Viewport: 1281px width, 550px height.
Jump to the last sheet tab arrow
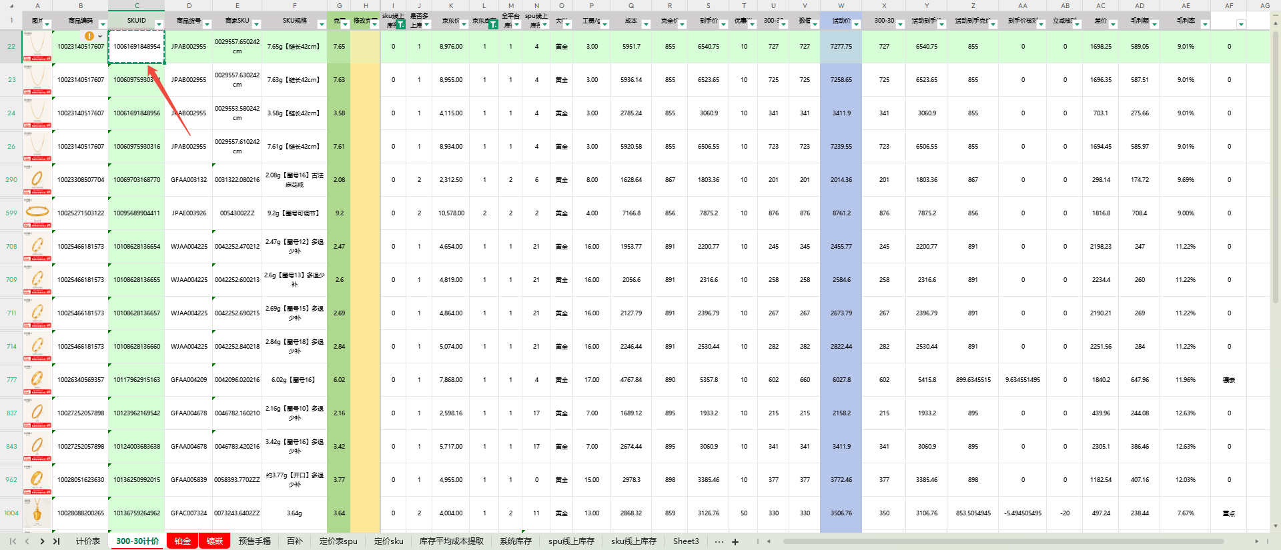click(56, 541)
